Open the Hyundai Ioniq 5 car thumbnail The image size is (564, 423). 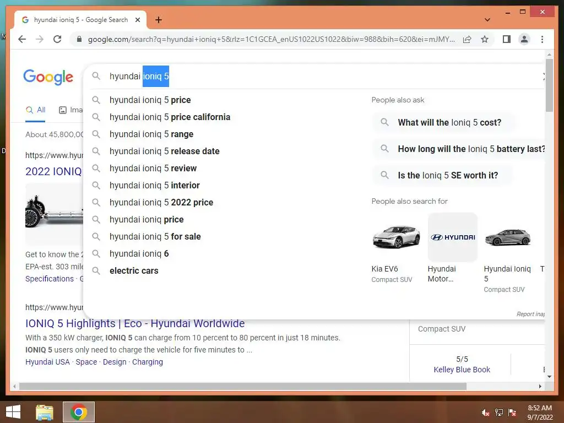click(x=508, y=237)
